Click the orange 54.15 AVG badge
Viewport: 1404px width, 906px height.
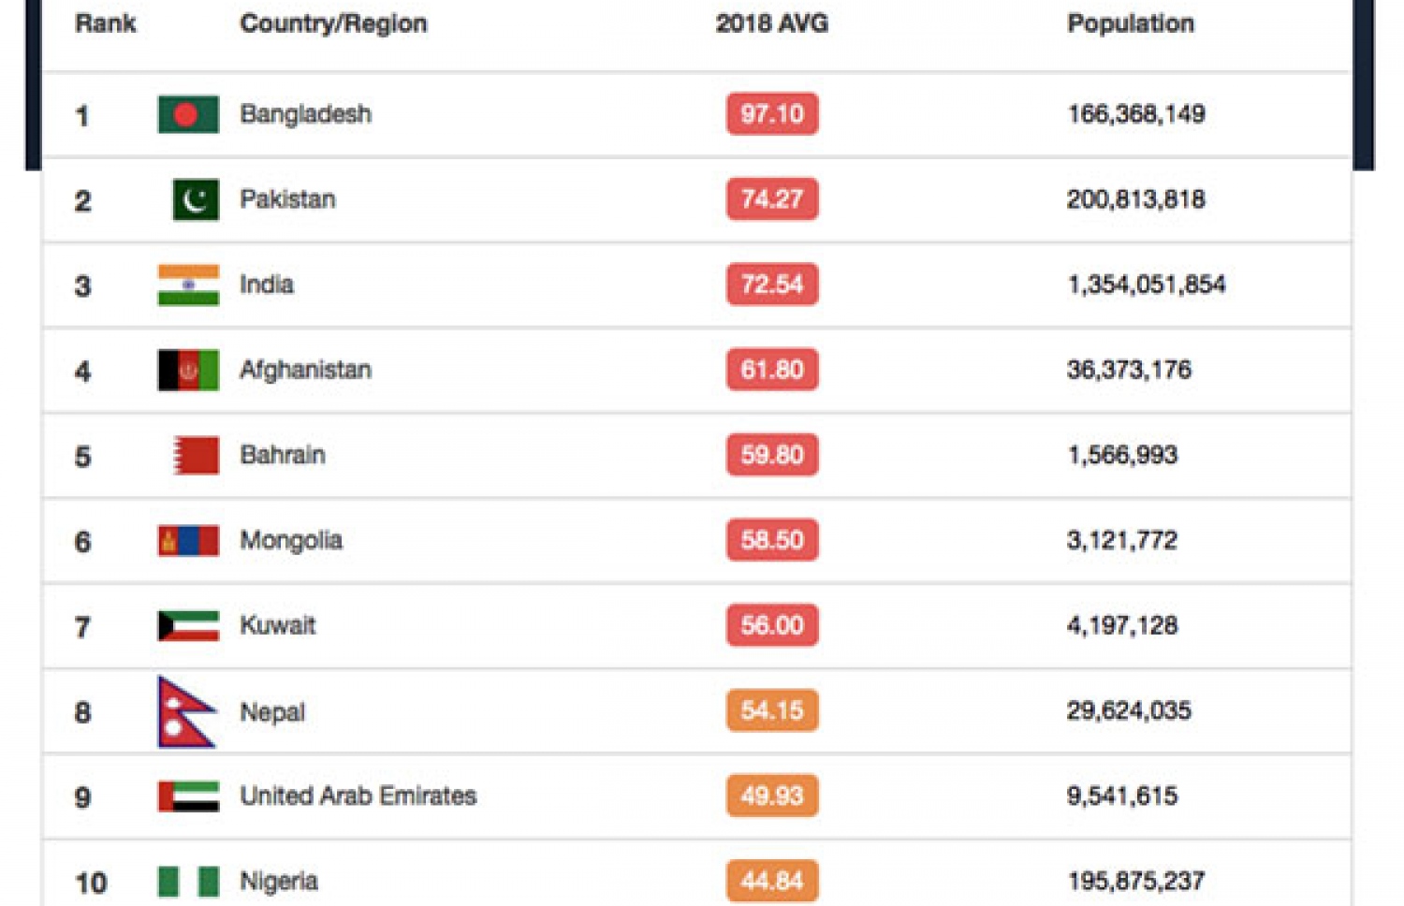point(772,711)
